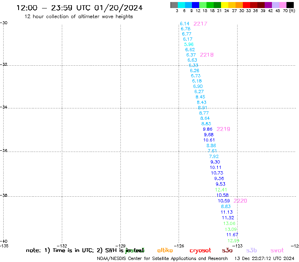The width and height of the screenshot is (299, 262).
Task: Click wave height value 6.73
Action: [x=196, y=76]
